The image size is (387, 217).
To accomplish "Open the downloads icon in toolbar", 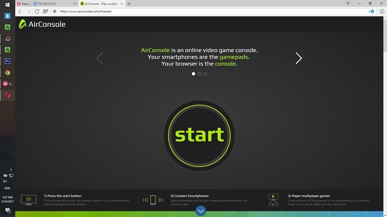I will [382, 11].
